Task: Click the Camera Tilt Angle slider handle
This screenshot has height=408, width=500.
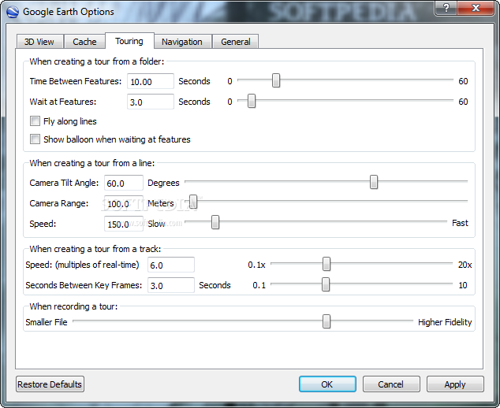Action: point(374,182)
